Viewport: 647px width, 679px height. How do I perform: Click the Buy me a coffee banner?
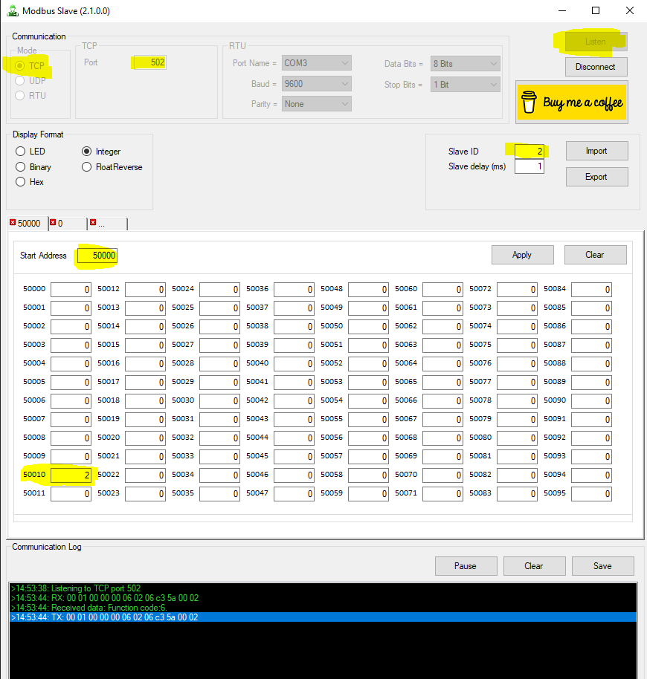[572, 103]
